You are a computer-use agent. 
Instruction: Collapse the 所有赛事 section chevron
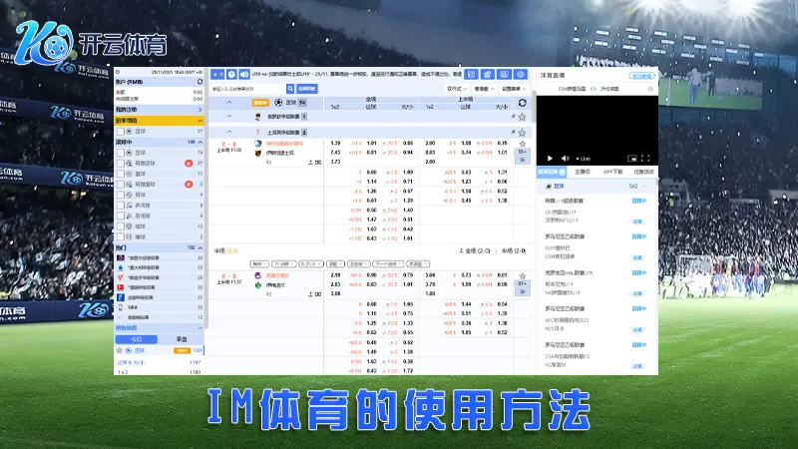[200, 328]
